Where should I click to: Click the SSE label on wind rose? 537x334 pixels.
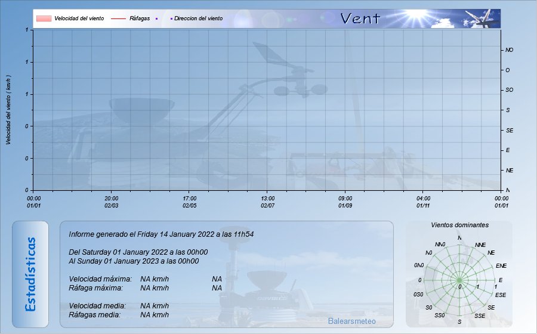click(480, 316)
